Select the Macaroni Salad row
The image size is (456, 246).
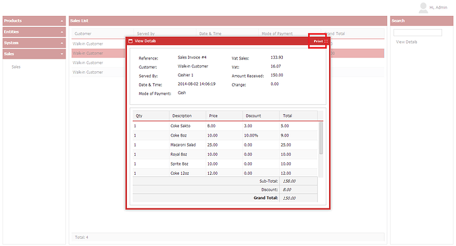[225, 144]
